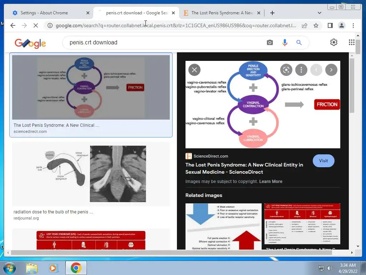This screenshot has height=275, width=366.
Task: Show previous image in preview
Action: click(316, 70)
